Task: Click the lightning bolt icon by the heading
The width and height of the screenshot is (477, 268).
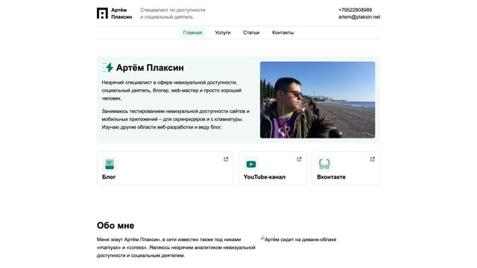Action: [108, 68]
